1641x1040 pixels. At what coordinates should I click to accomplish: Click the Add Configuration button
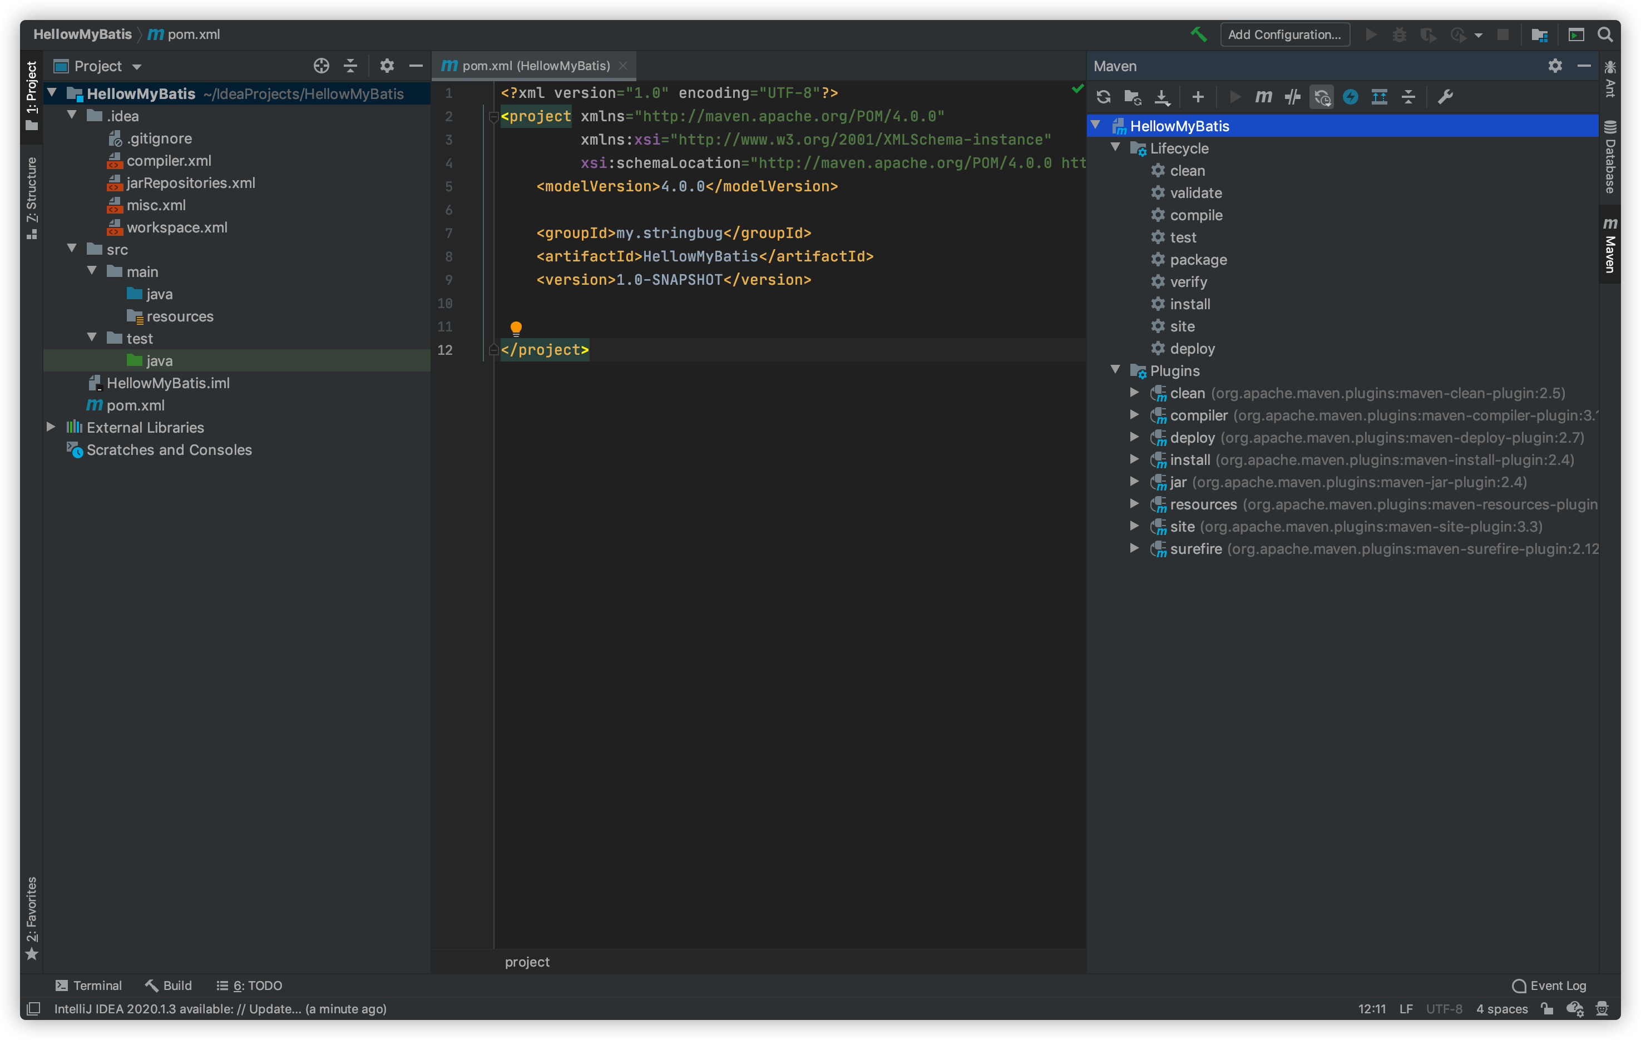(1284, 34)
